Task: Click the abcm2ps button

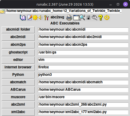Action: coord(18,45)
